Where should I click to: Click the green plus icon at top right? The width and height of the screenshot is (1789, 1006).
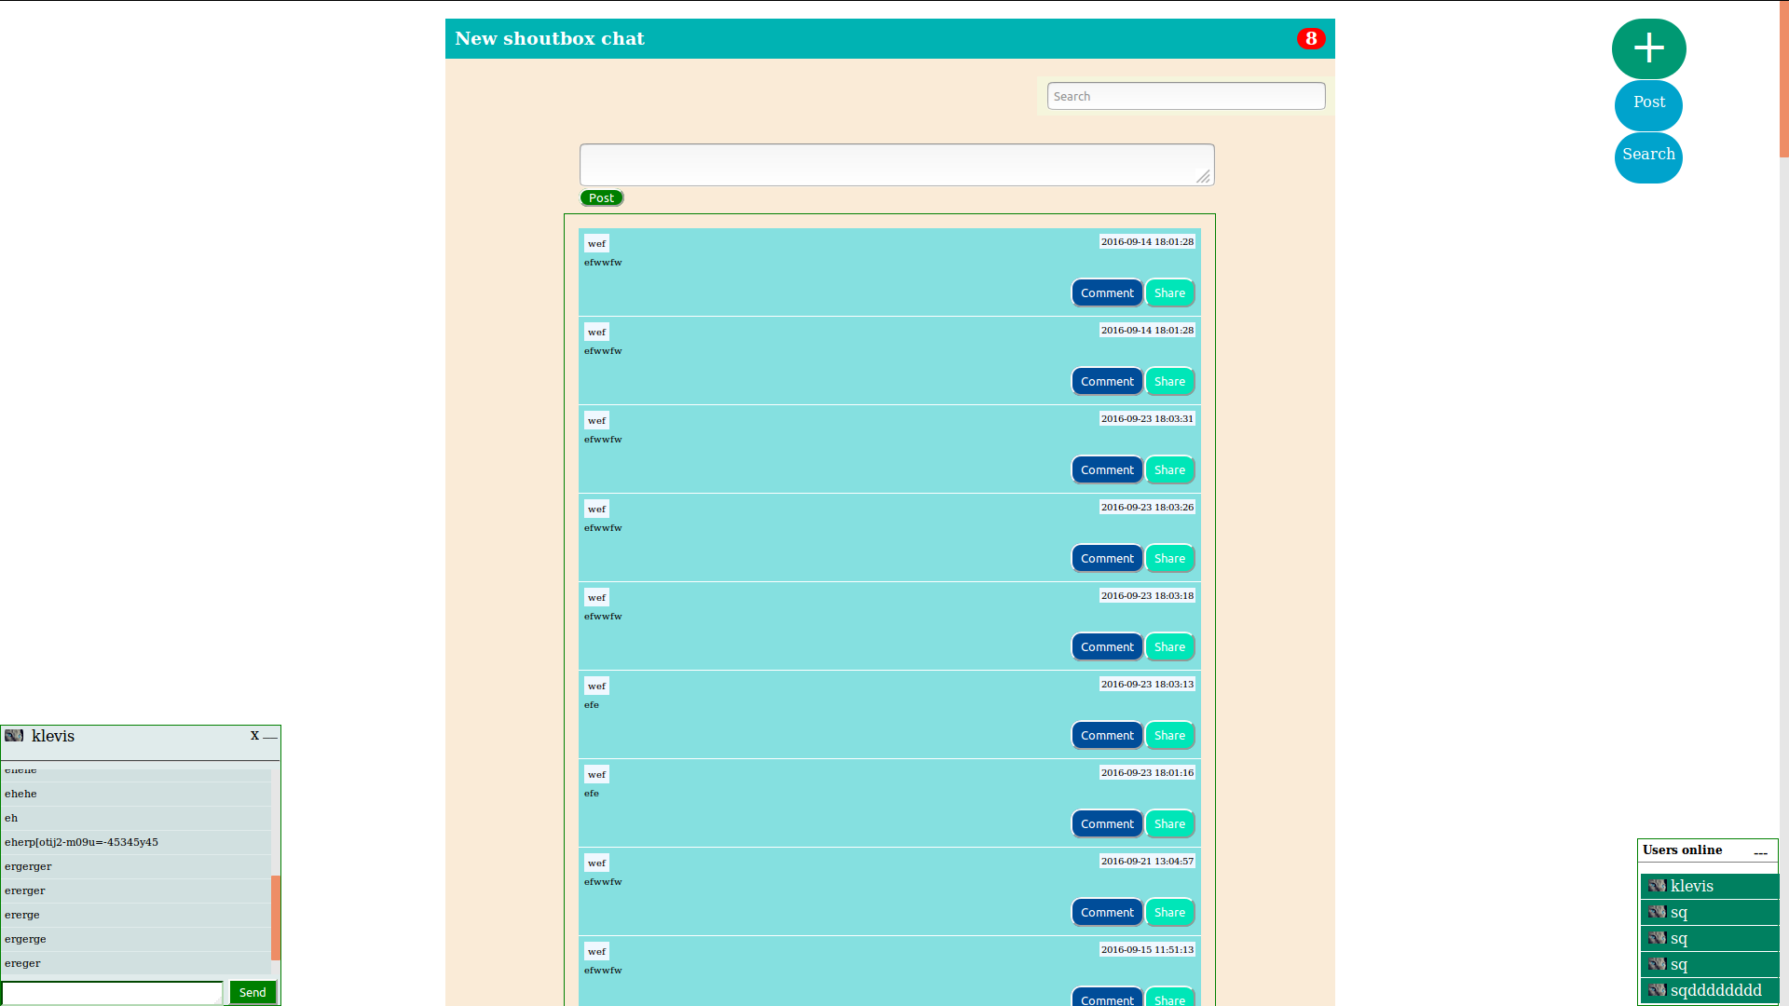click(x=1647, y=48)
